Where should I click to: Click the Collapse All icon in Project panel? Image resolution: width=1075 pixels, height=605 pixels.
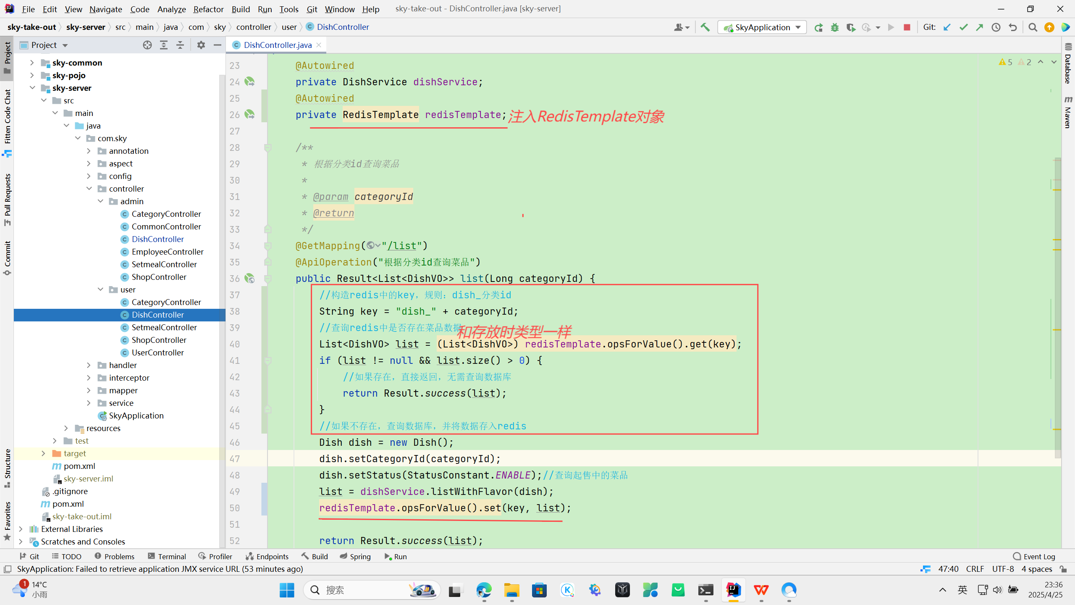tap(180, 45)
